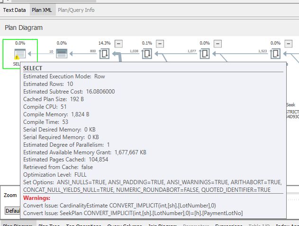This screenshot has width=299, height=226.
Task: Select the Nested Loops icon fed by 1,523 rows
Action: tap(275, 54)
